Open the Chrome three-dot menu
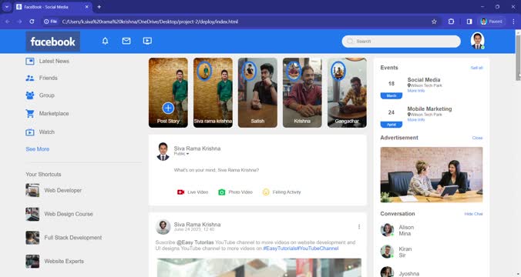521x277 pixels. 513,22
